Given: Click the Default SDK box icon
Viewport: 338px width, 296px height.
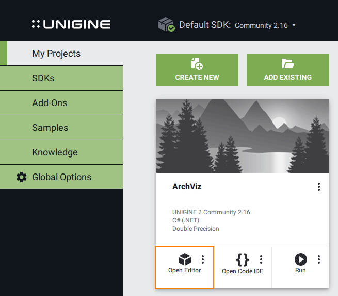Looking at the screenshot, I should tap(166, 25).
